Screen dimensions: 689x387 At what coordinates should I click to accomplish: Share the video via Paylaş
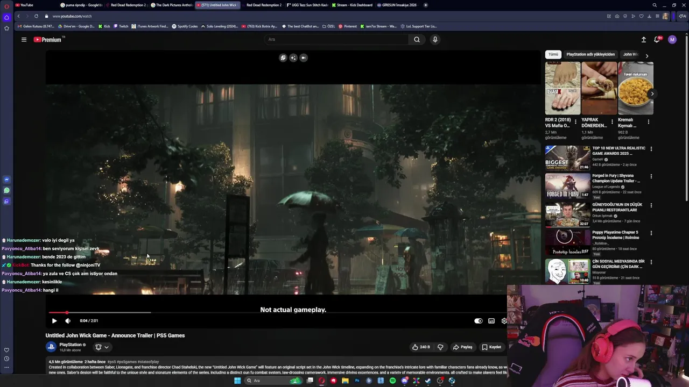[x=462, y=347]
